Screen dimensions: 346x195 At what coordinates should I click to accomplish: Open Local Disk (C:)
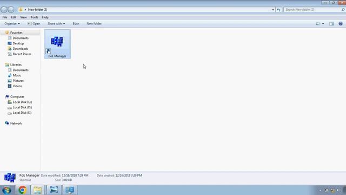click(x=22, y=102)
